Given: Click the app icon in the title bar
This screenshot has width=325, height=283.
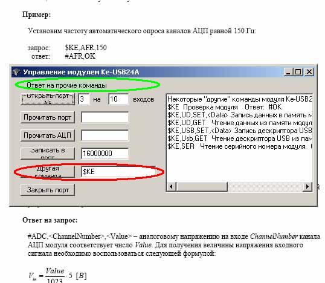Looking at the screenshot, I should [16, 72].
